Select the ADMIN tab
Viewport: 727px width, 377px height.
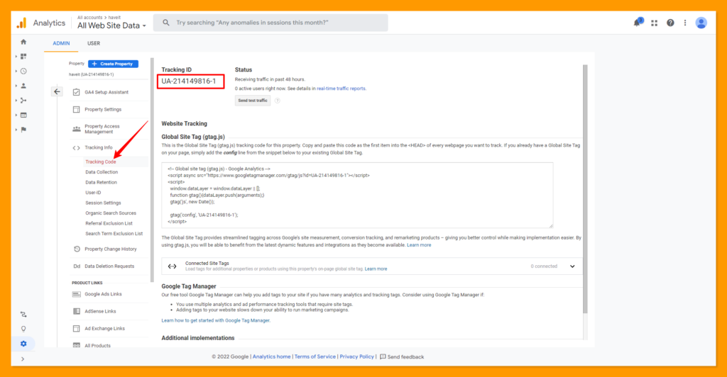tap(61, 43)
